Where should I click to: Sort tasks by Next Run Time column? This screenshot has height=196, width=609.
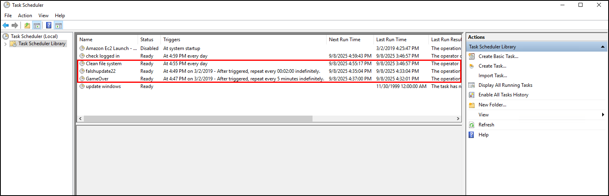point(345,40)
